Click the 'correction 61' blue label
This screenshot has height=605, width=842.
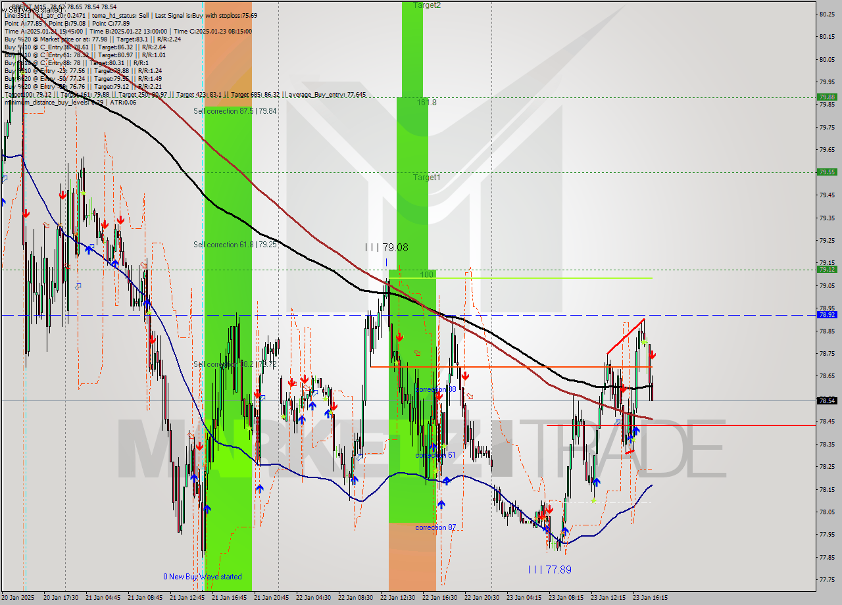pyautogui.click(x=435, y=455)
